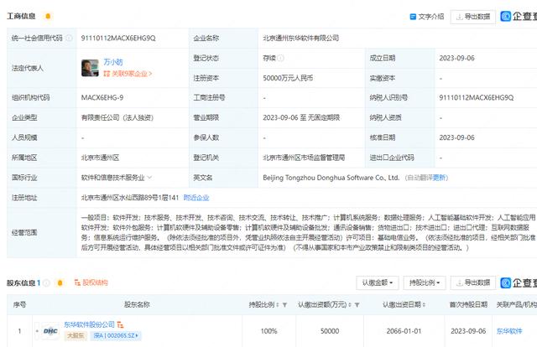Click info icon next to 股东信息 heading
This screenshot has height=347, width=537.
click(x=47, y=283)
